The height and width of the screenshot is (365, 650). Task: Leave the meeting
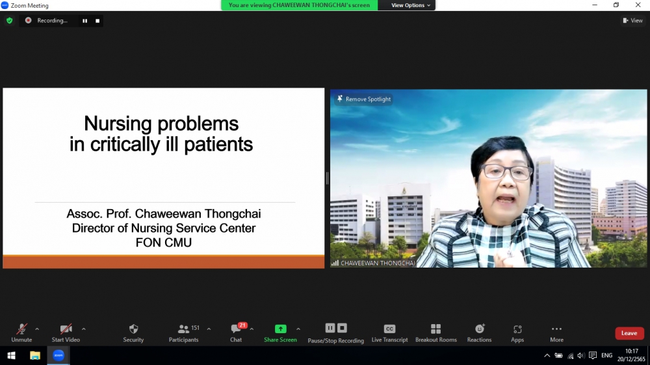(629, 333)
